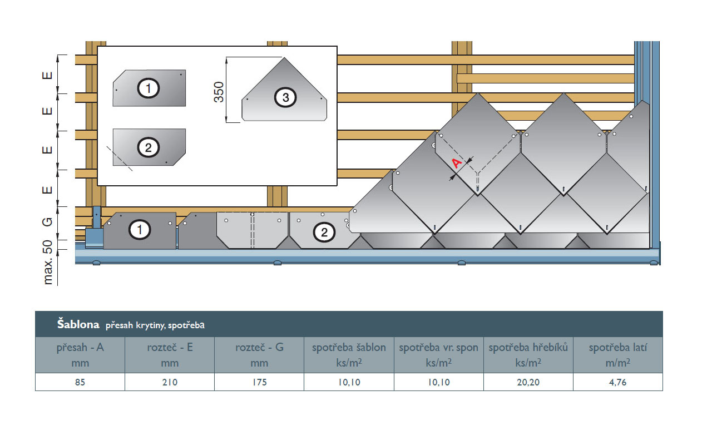Select the 10,10 value under 'spotřeba šablon'
712x445 pixels.
(x=349, y=382)
